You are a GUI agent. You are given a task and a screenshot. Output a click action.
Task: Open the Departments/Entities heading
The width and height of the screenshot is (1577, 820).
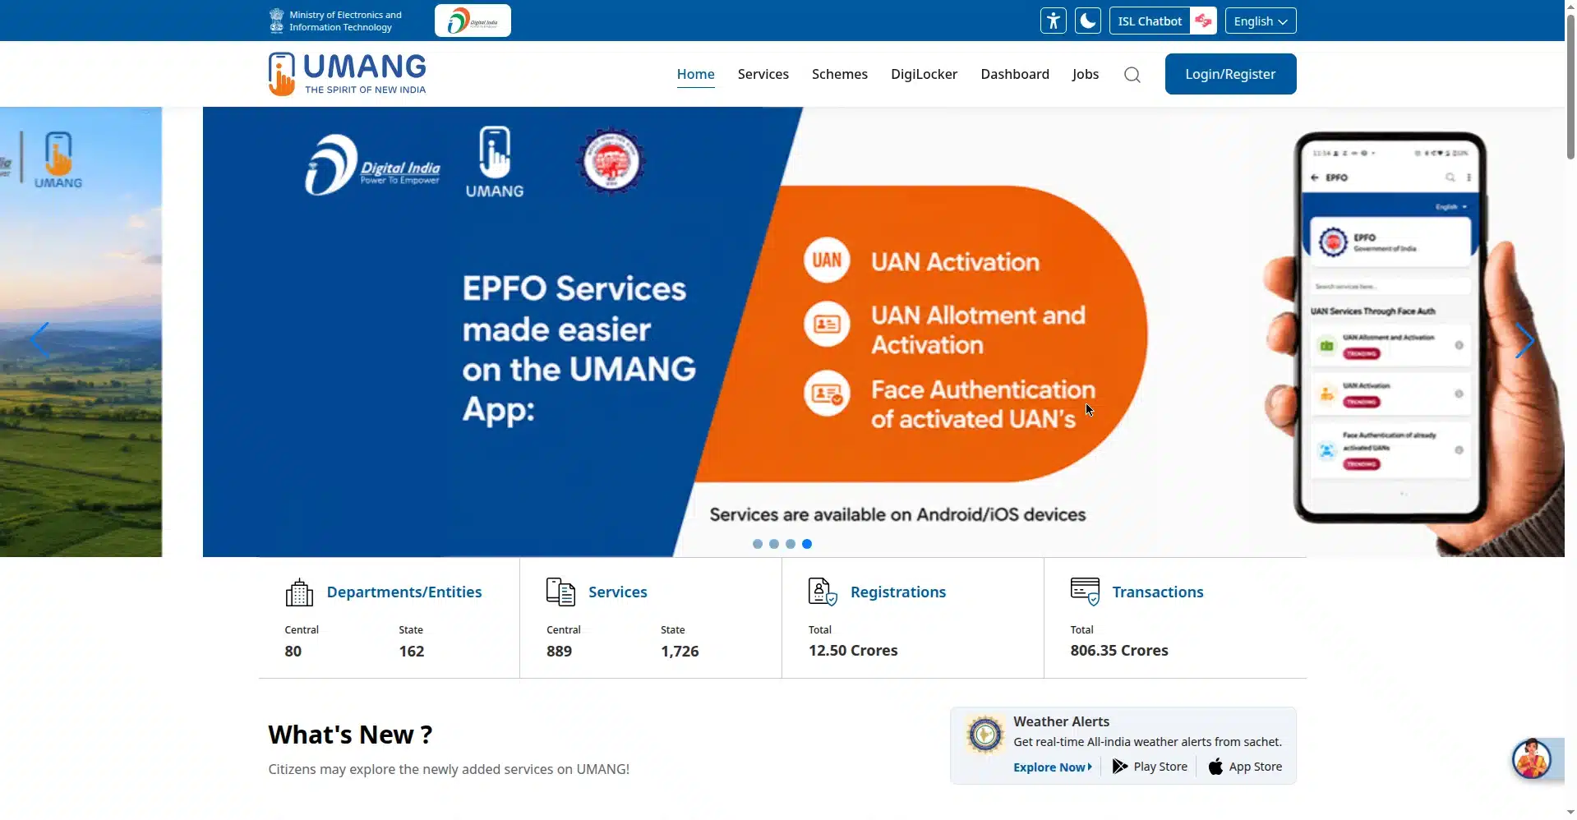point(404,592)
